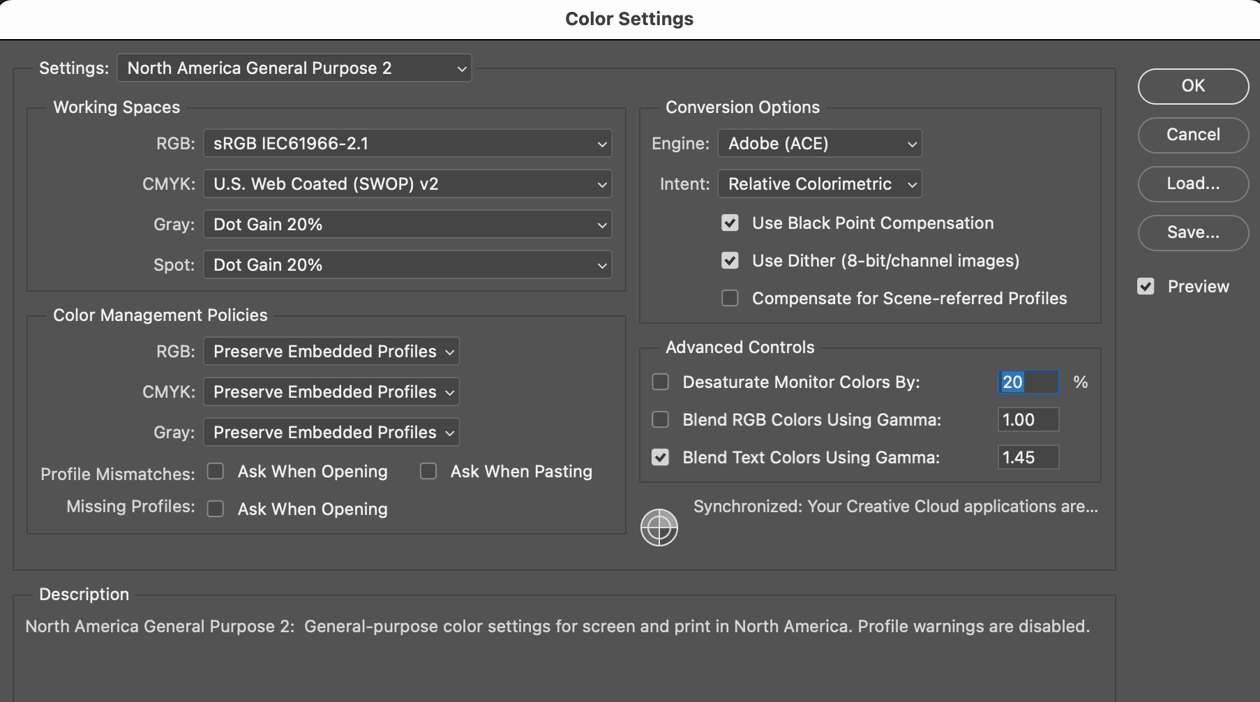Viewport: 1260px width, 702px height.
Task: Change the RGB color management policy
Action: (x=331, y=351)
